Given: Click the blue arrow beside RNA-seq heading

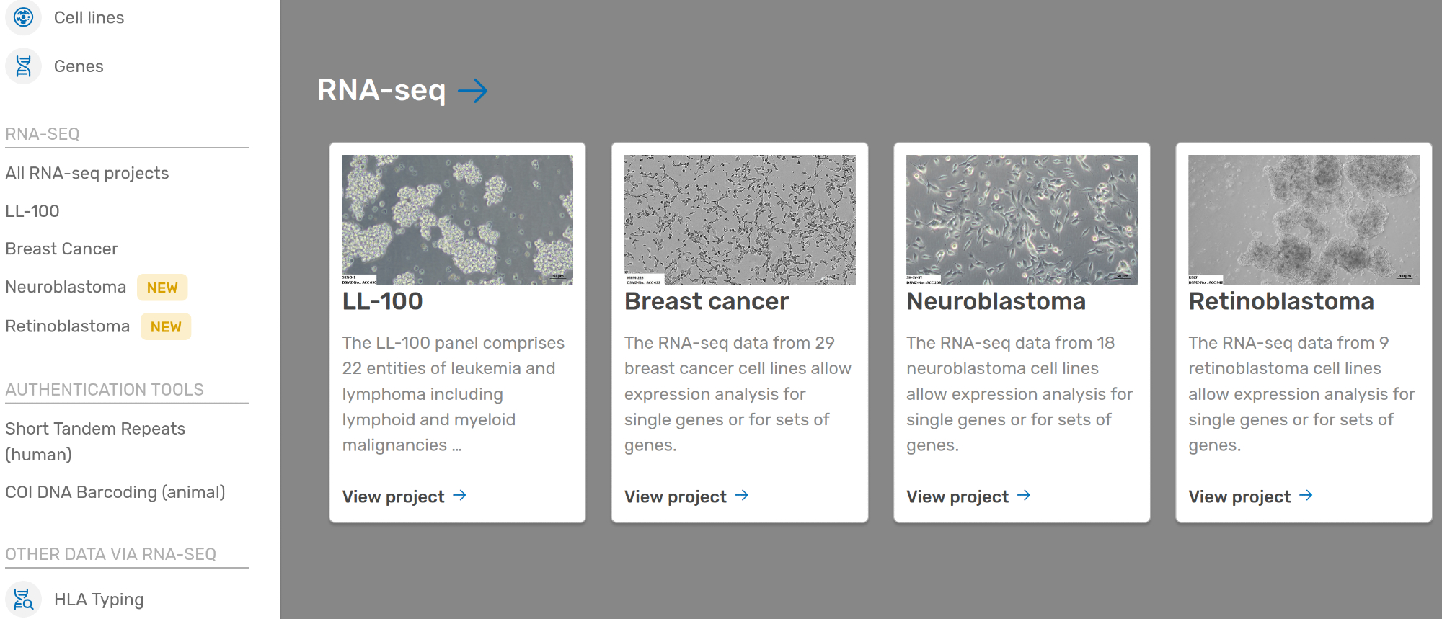Looking at the screenshot, I should [473, 91].
